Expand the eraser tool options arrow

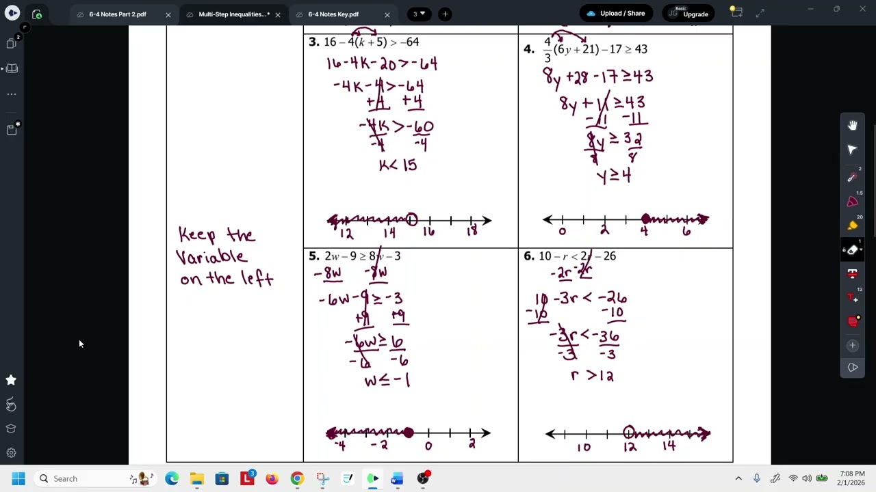click(x=860, y=249)
